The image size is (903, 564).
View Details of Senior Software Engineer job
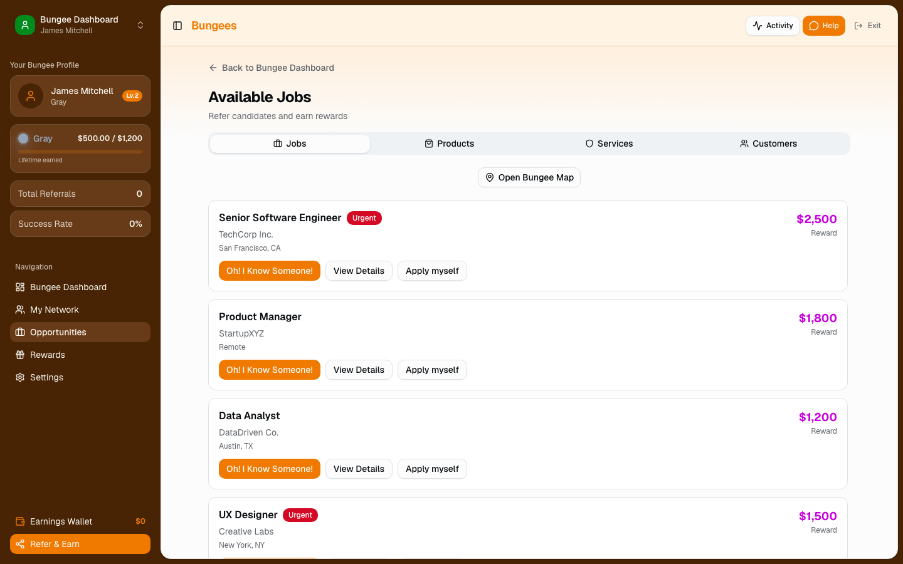pyautogui.click(x=359, y=271)
